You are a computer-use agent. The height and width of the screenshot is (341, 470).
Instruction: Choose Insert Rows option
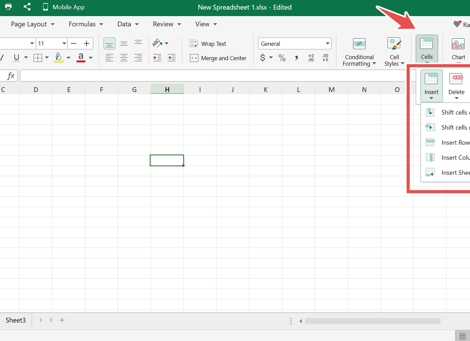click(x=447, y=142)
